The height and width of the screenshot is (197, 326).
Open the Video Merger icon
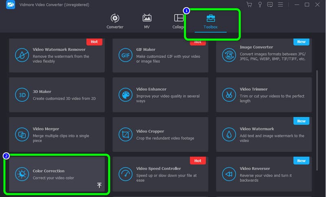21,134
